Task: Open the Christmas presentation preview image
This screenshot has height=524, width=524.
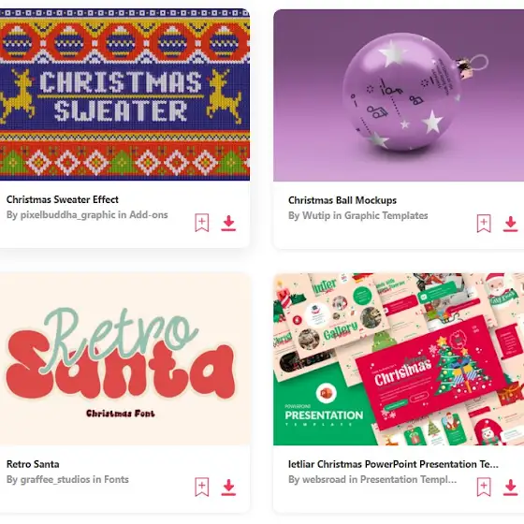Action: pos(399,359)
